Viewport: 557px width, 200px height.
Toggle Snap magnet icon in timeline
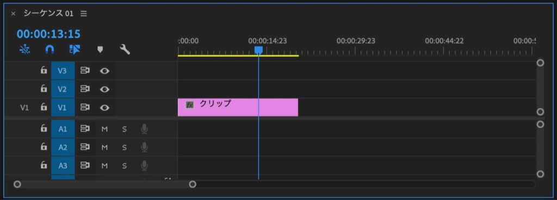[49, 49]
